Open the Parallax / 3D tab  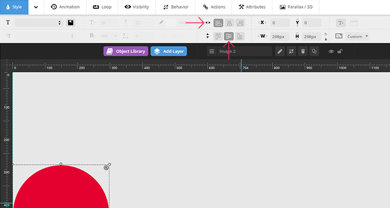pos(296,7)
